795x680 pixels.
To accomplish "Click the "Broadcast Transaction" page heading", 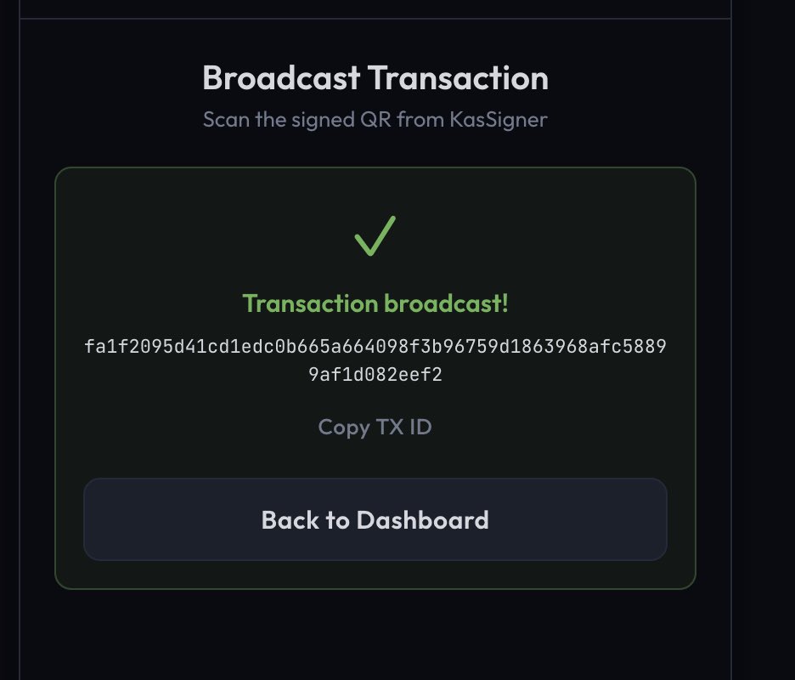I will coord(375,78).
